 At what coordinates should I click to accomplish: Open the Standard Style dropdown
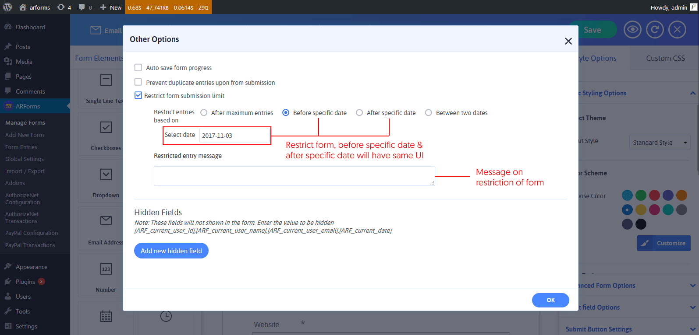(x=660, y=143)
